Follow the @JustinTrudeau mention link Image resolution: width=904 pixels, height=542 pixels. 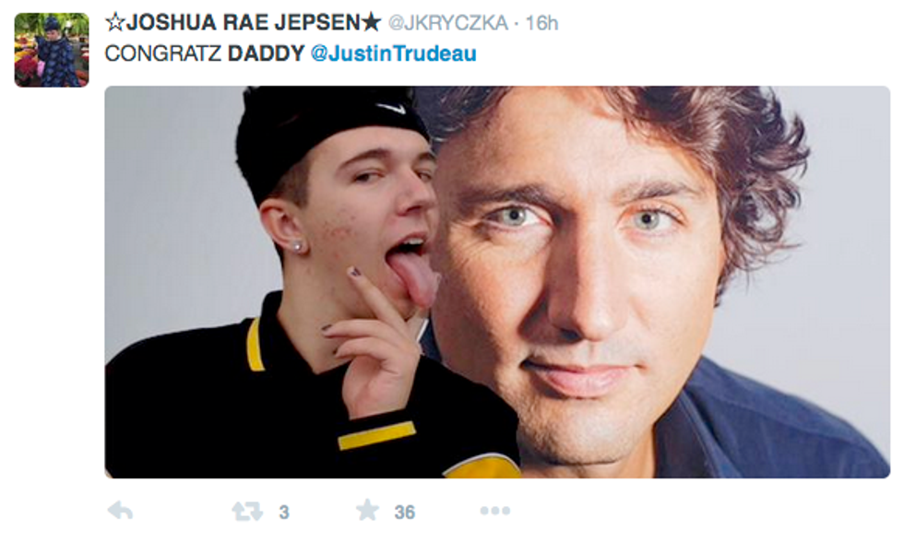(x=394, y=53)
